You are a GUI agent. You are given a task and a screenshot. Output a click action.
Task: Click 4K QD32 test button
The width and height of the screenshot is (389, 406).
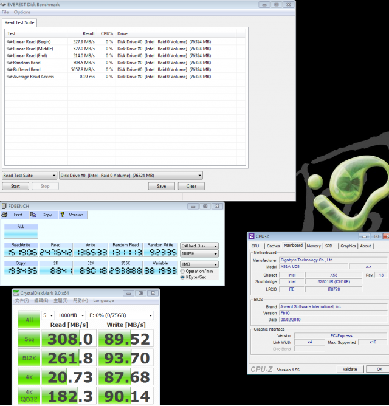(x=29, y=396)
